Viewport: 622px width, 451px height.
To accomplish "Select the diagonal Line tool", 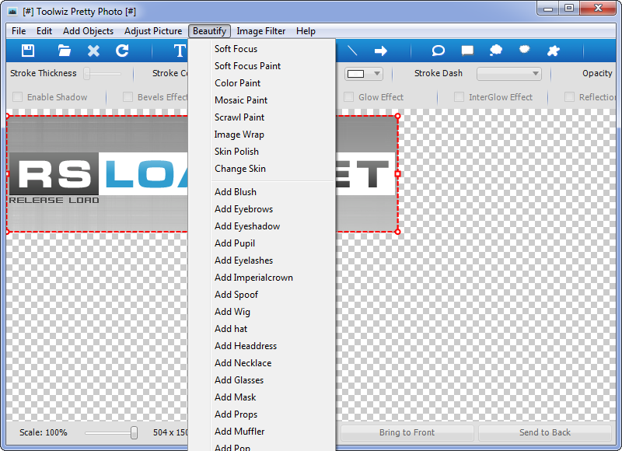I will point(352,51).
